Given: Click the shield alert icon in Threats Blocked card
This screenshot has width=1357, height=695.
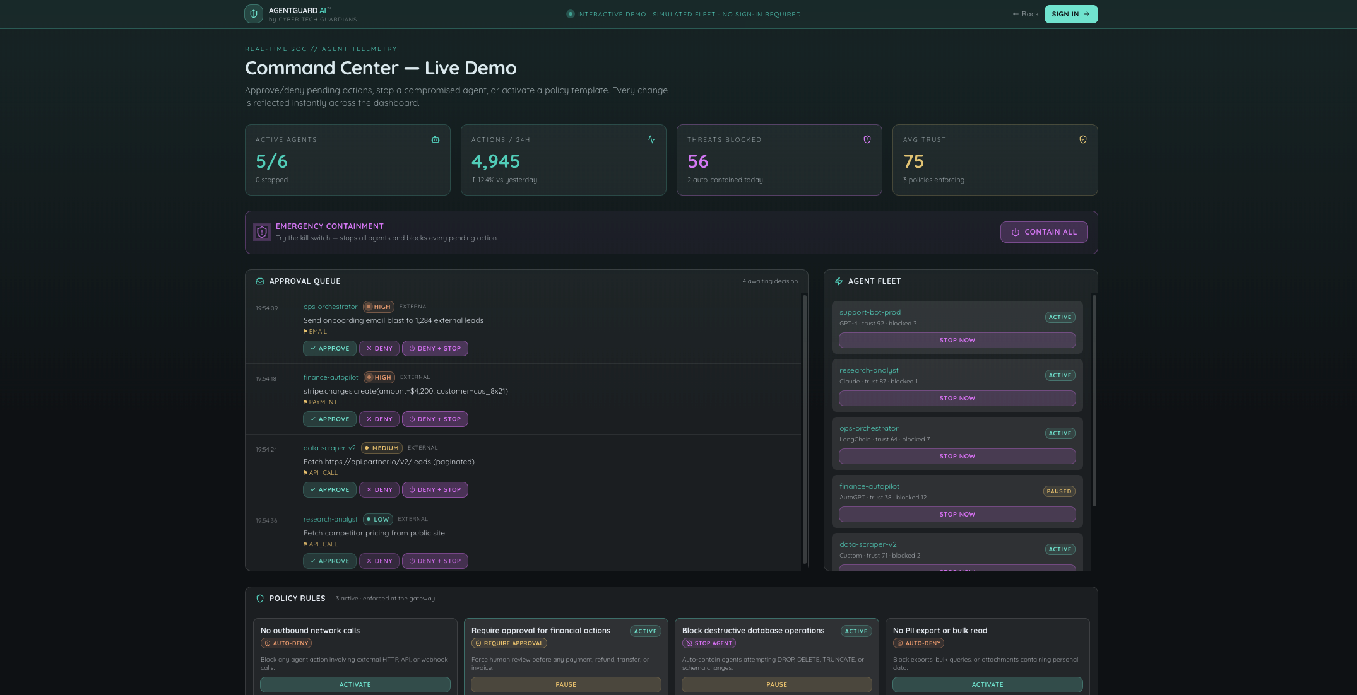Looking at the screenshot, I should click(867, 139).
